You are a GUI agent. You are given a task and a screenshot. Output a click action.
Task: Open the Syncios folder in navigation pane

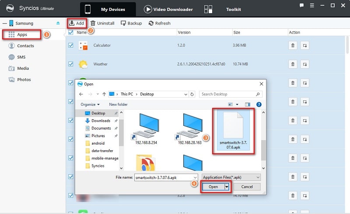(x=98, y=166)
